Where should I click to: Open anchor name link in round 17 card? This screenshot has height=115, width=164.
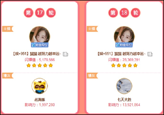point(37,54)
